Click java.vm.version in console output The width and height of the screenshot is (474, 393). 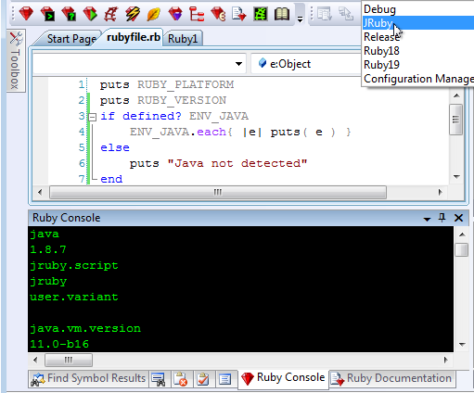coord(85,328)
